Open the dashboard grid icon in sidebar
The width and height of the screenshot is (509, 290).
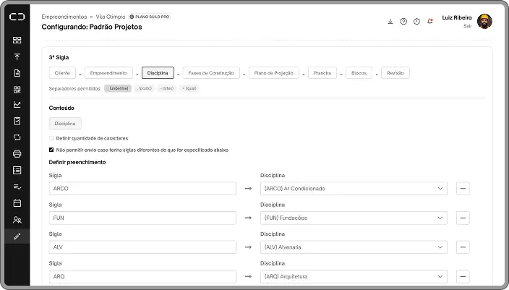point(17,40)
